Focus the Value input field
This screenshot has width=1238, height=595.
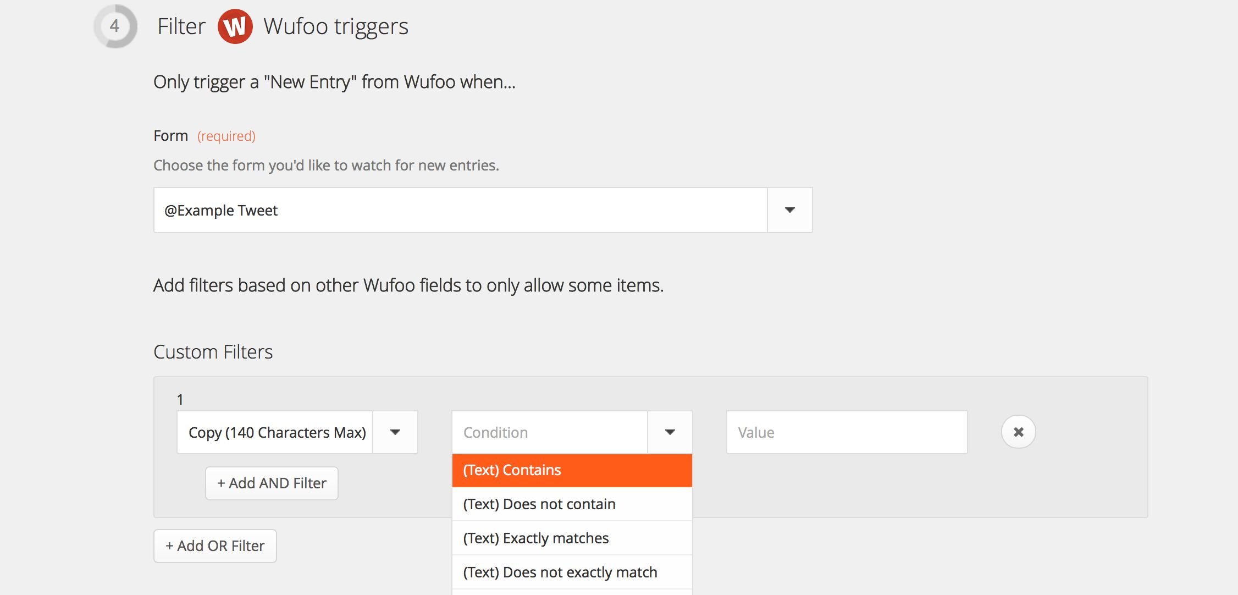pyautogui.click(x=847, y=432)
